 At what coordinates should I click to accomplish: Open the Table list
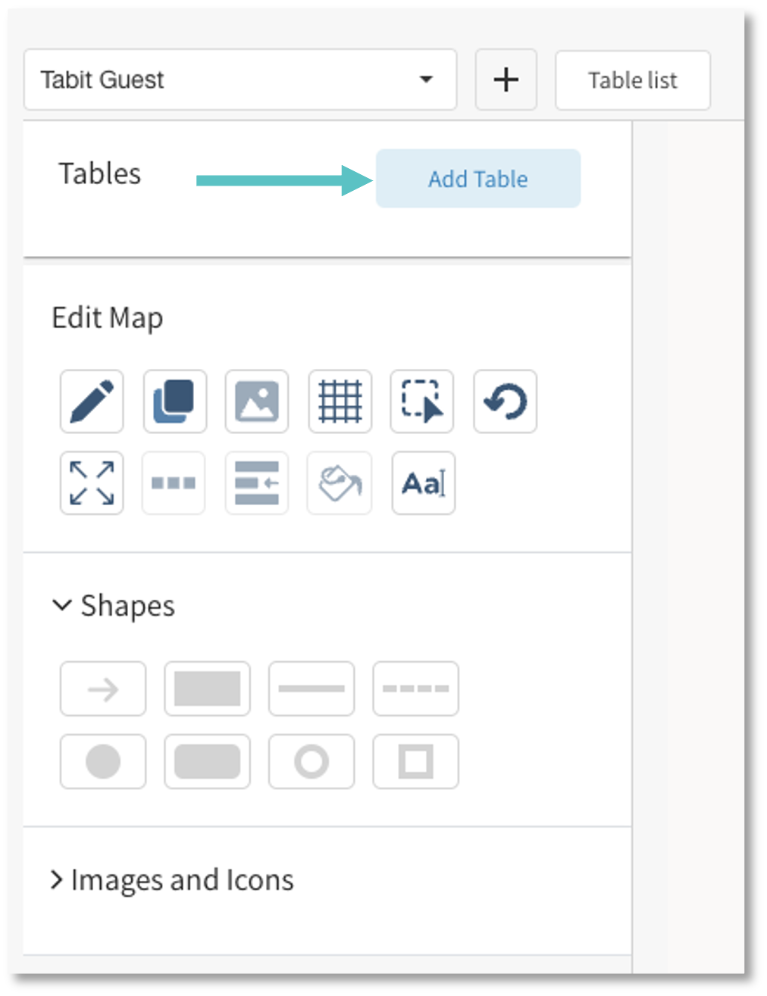pos(632,80)
